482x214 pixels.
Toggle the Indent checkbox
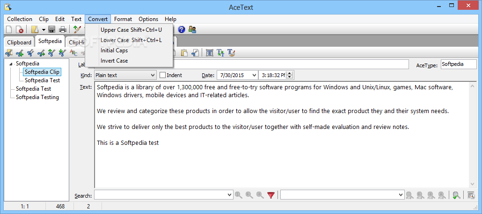162,75
